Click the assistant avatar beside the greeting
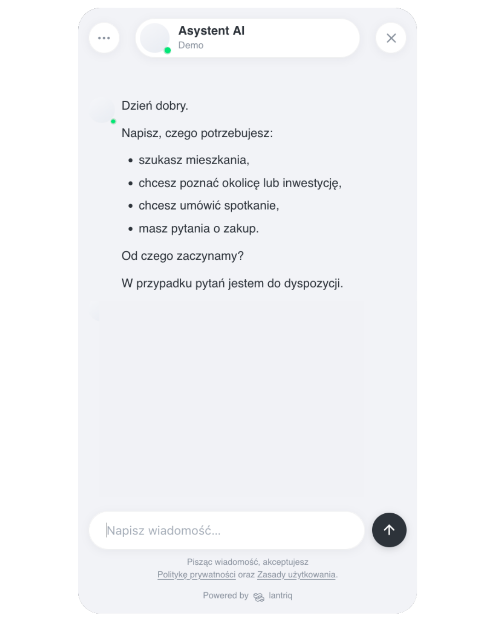 (102, 110)
